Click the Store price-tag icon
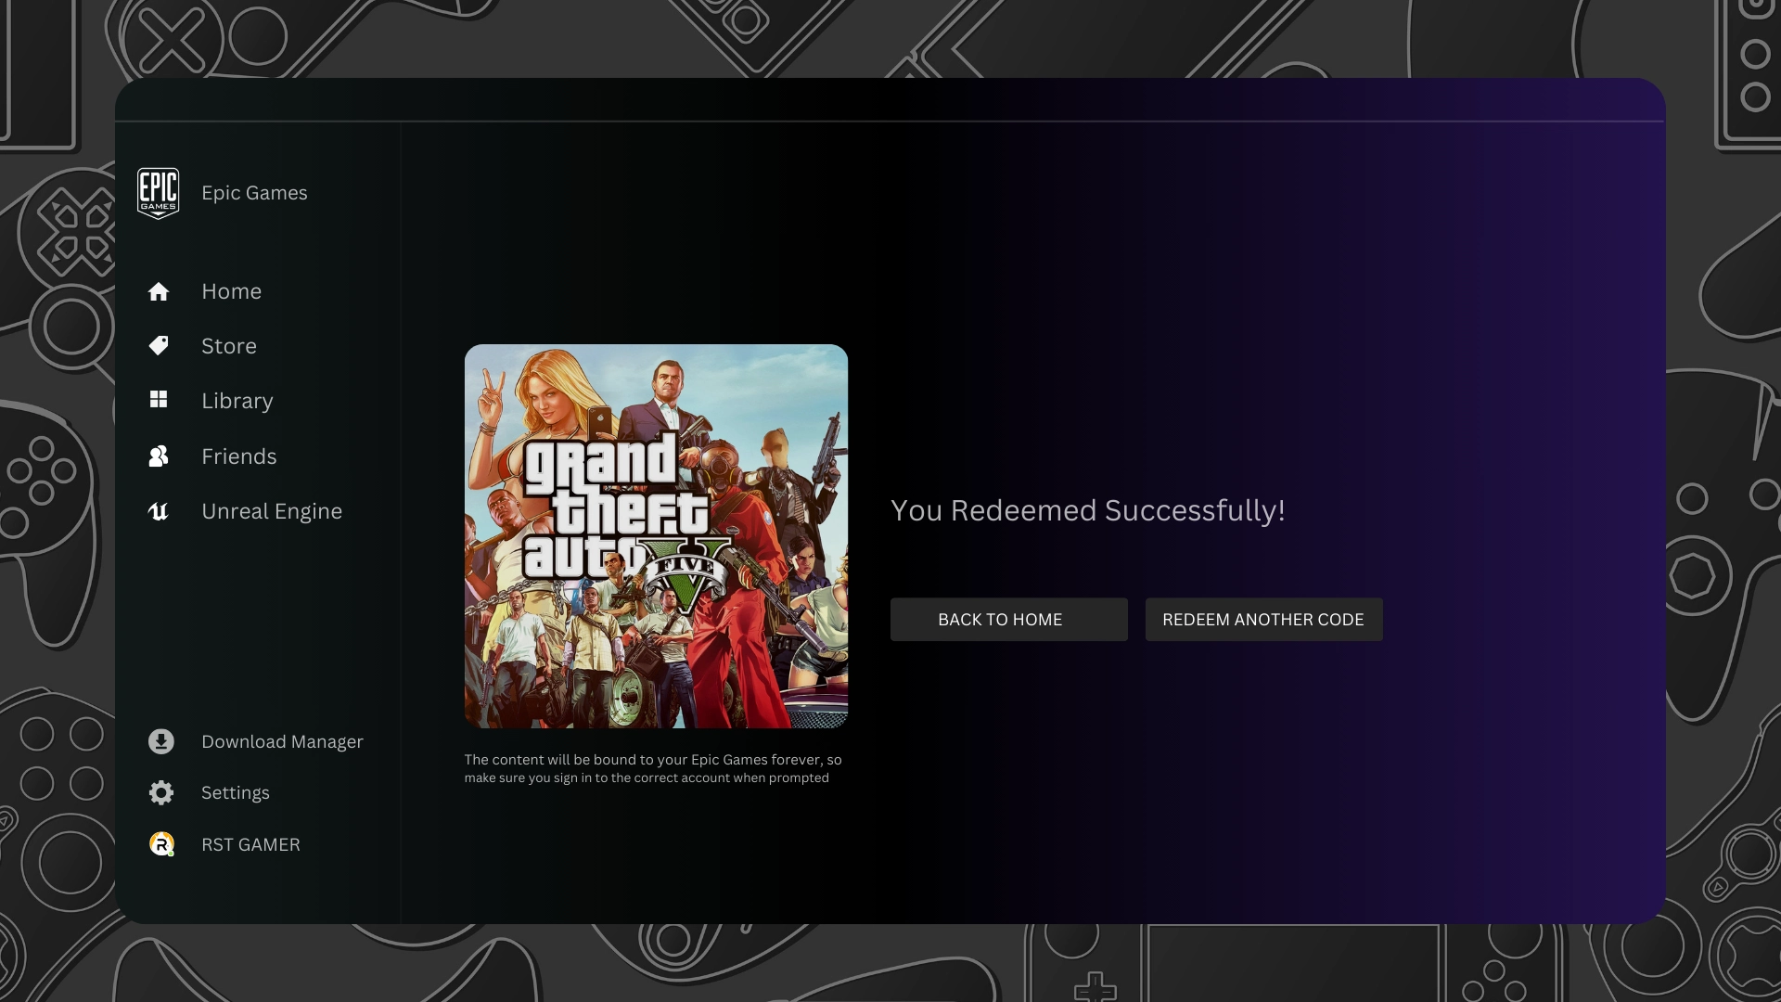Screen dimensions: 1781x1002 159,346
